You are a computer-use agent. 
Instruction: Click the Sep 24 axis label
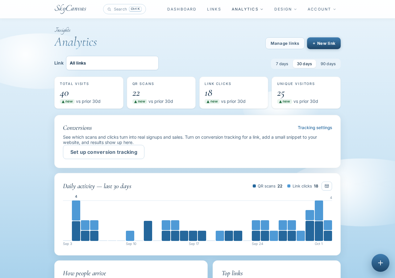coord(258,244)
